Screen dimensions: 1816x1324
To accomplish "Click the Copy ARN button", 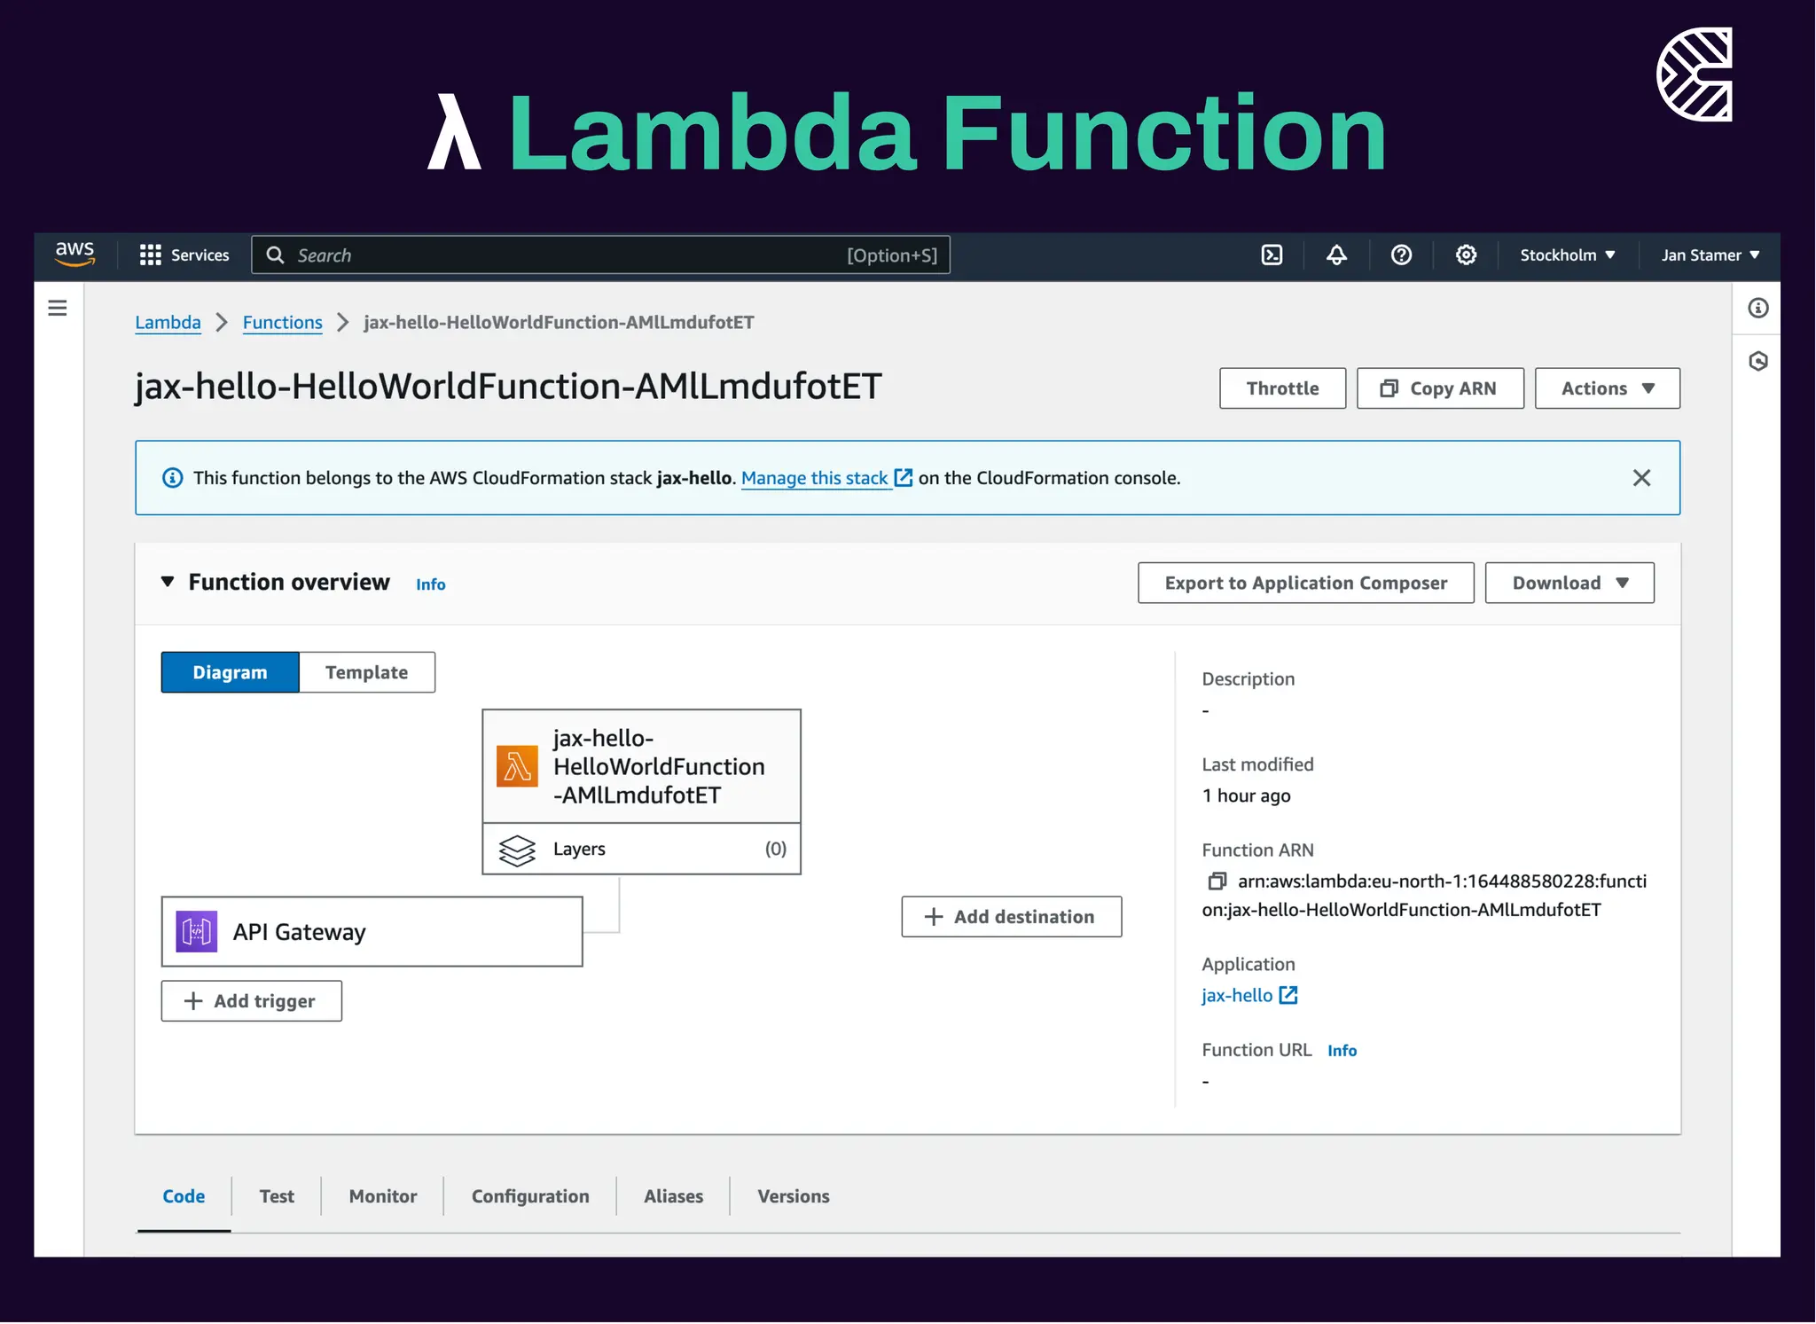I will (x=1440, y=388).
